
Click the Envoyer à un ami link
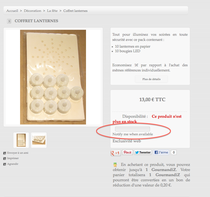[x=18, y=153]
